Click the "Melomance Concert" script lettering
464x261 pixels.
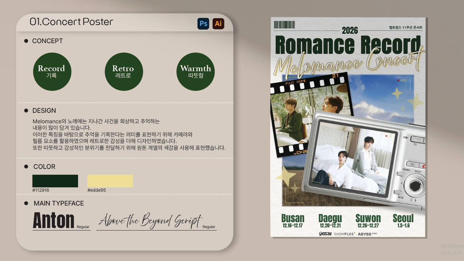point(349,63)
